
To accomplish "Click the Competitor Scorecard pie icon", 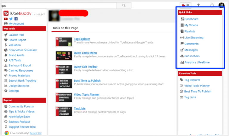I will tap(6, 50).
